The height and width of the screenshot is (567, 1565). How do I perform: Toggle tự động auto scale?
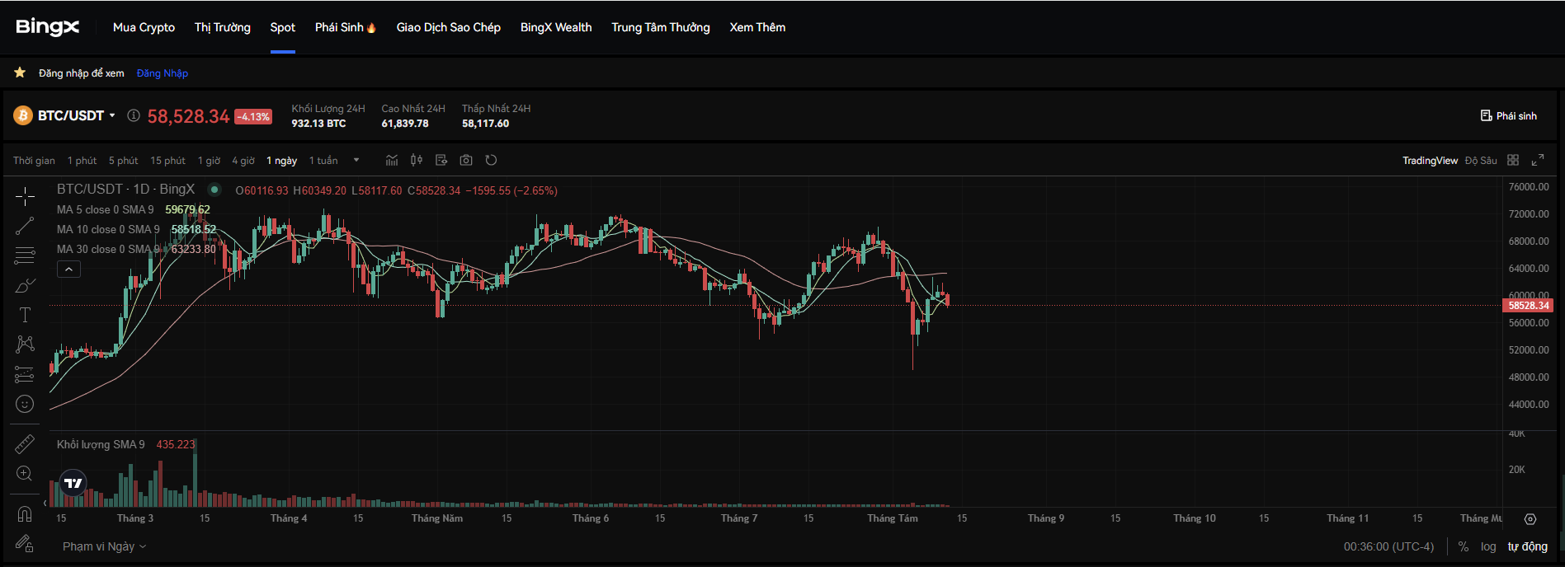(x=1528, y=546)
